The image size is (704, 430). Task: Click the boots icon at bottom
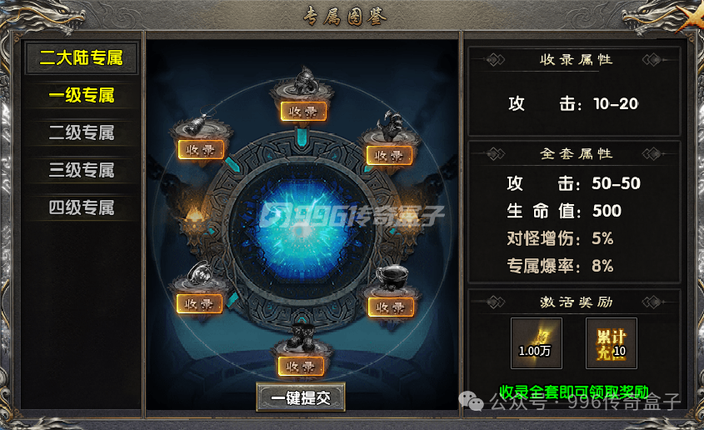tap(302, 337)
